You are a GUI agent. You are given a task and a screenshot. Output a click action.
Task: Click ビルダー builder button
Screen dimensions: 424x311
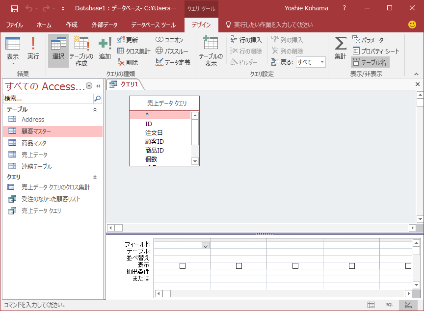coord(243,62)
